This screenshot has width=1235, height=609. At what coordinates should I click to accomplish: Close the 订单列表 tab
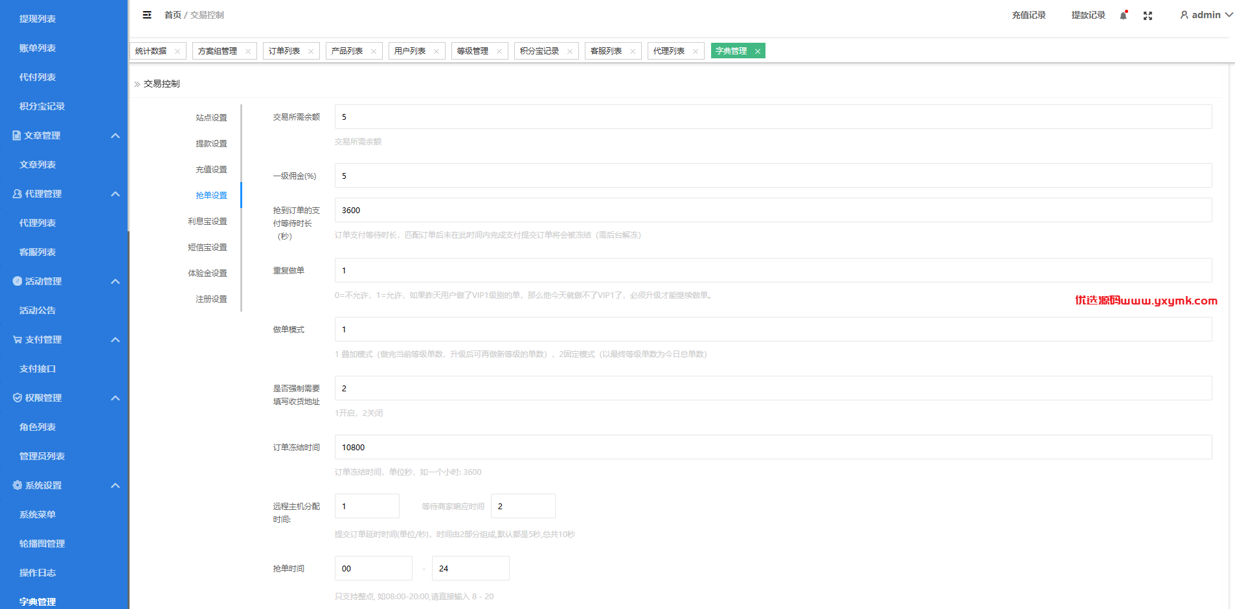point(311,51)
